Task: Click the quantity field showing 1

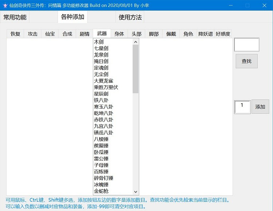Action: point(242,107)
